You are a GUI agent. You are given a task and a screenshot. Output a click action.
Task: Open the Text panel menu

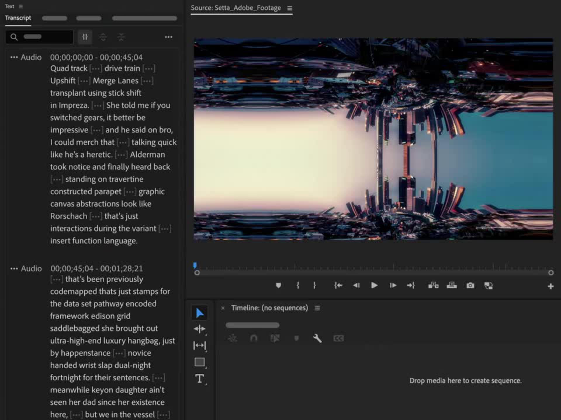(21, 6)
